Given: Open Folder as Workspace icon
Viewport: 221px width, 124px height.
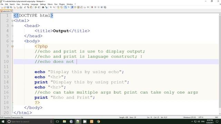Looking at the screenshot, I should [x=85, y=7].
